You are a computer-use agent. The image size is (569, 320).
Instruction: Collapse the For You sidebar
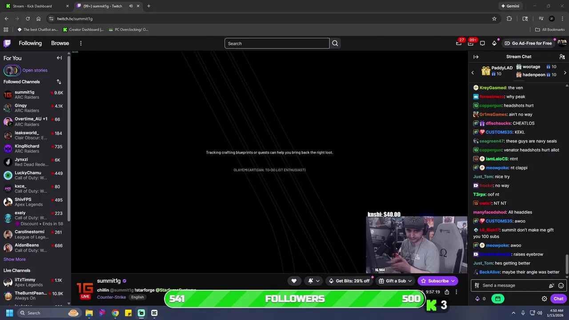click(x=59, y=58)
